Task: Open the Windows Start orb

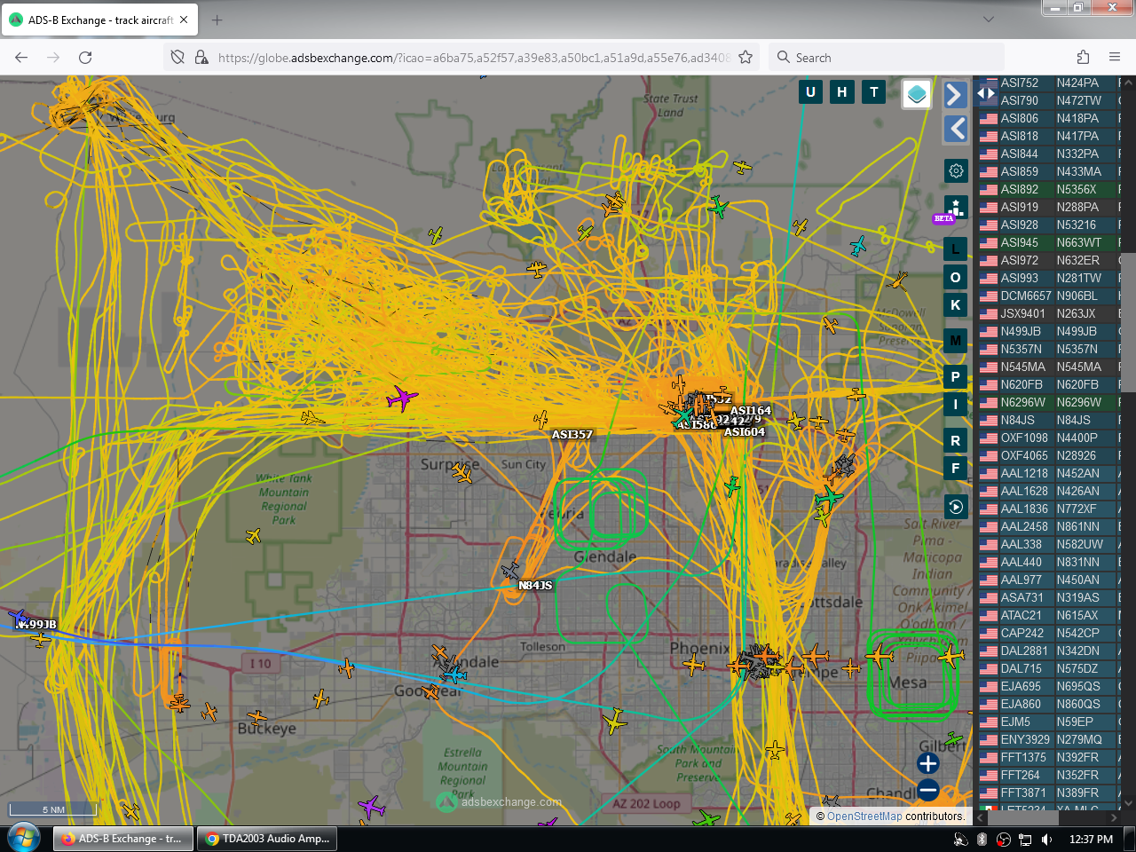Action: (x=23, y=838)
